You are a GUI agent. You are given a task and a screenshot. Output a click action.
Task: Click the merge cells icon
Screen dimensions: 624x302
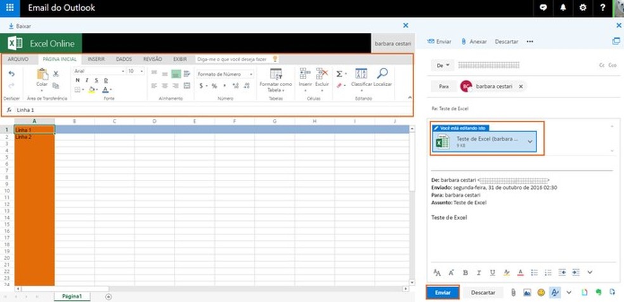point(187,86)
